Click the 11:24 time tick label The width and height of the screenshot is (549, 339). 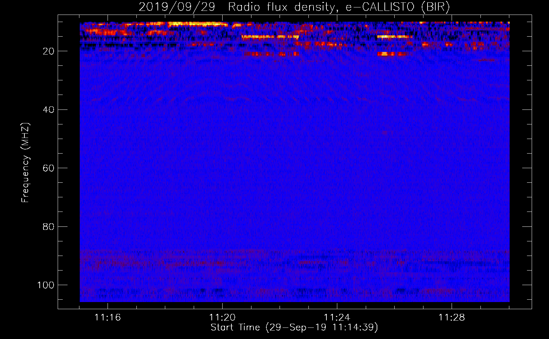click(337, 318)
